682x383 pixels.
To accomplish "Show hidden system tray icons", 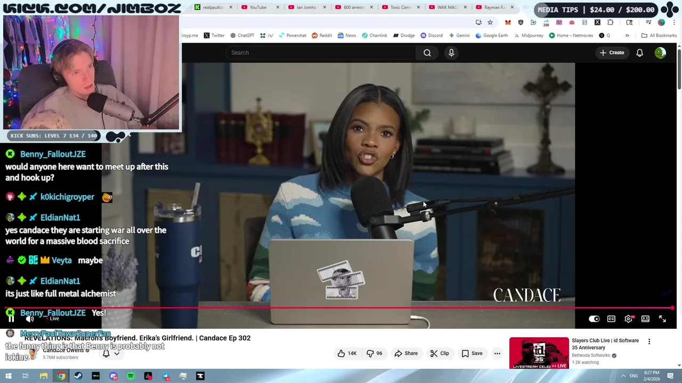I will (623, 376).
